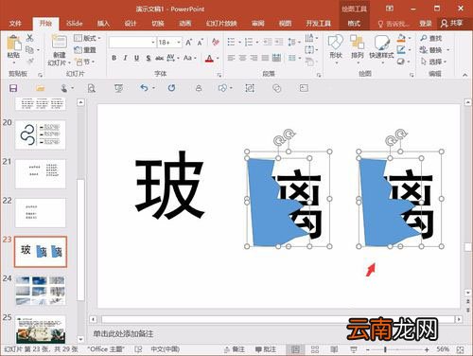Image resolution: width=473 pixels, height=356 pixels.
Task: Click the Save icon in quick access toolbar
Action: coord(13,88)
